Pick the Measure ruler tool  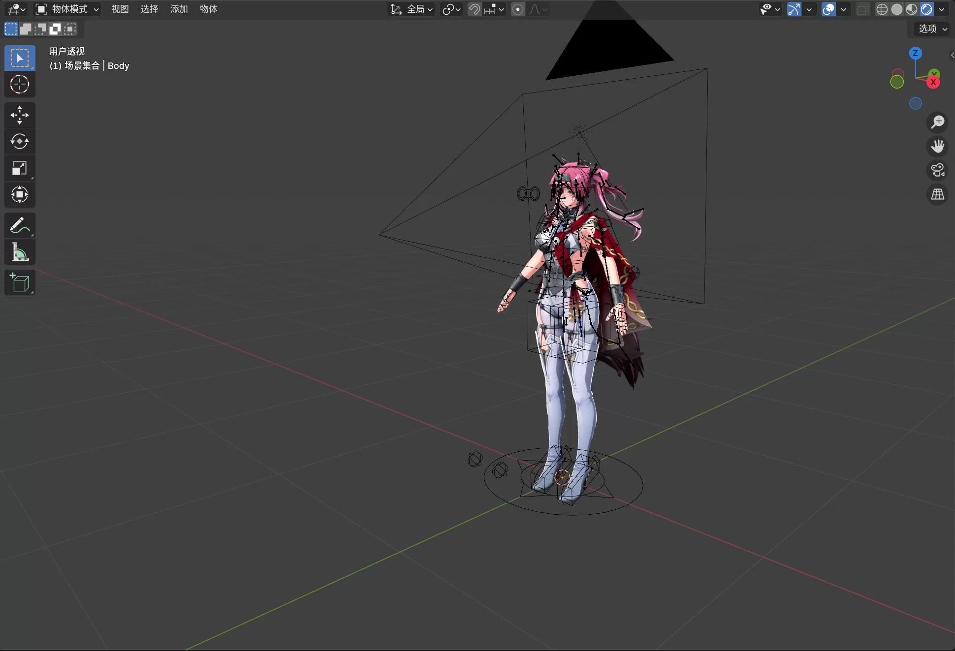tap(20, 252)
